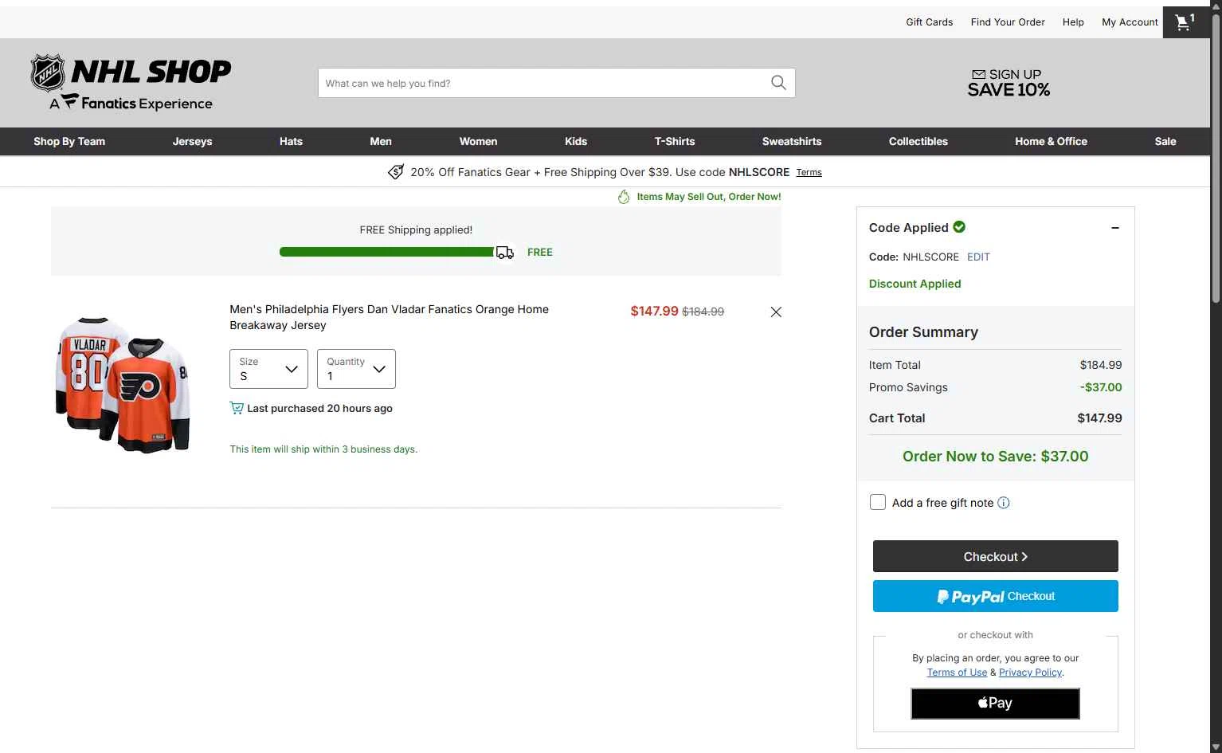
Task: Open the Vladar jersey product title
Action: pos(389,317)
